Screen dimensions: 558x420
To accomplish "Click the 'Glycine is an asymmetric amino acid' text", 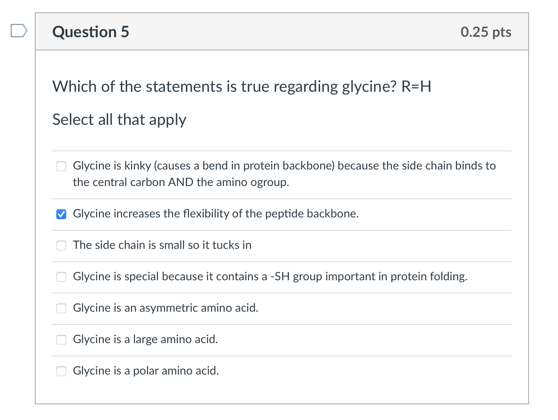I will [166, 308].
